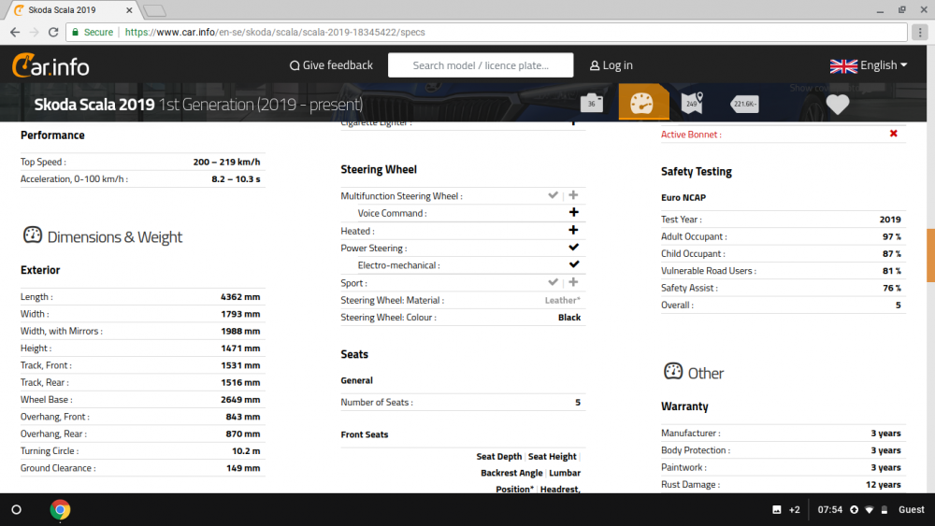Click the Other section gauge icon
The height and width of the screenshot is (526, 935).
[673, 371]
